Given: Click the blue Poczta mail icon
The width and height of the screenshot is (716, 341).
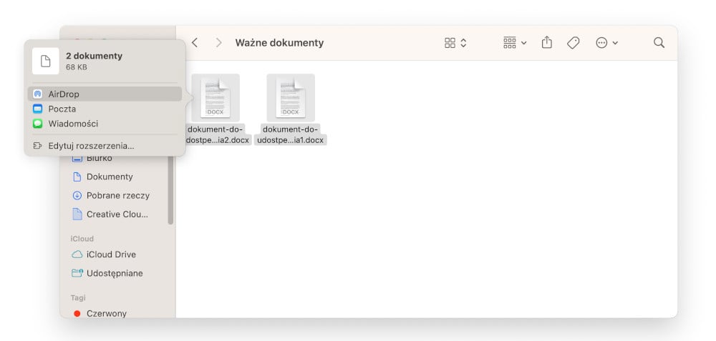Looking at the screenshot, I should pos(37,109).
